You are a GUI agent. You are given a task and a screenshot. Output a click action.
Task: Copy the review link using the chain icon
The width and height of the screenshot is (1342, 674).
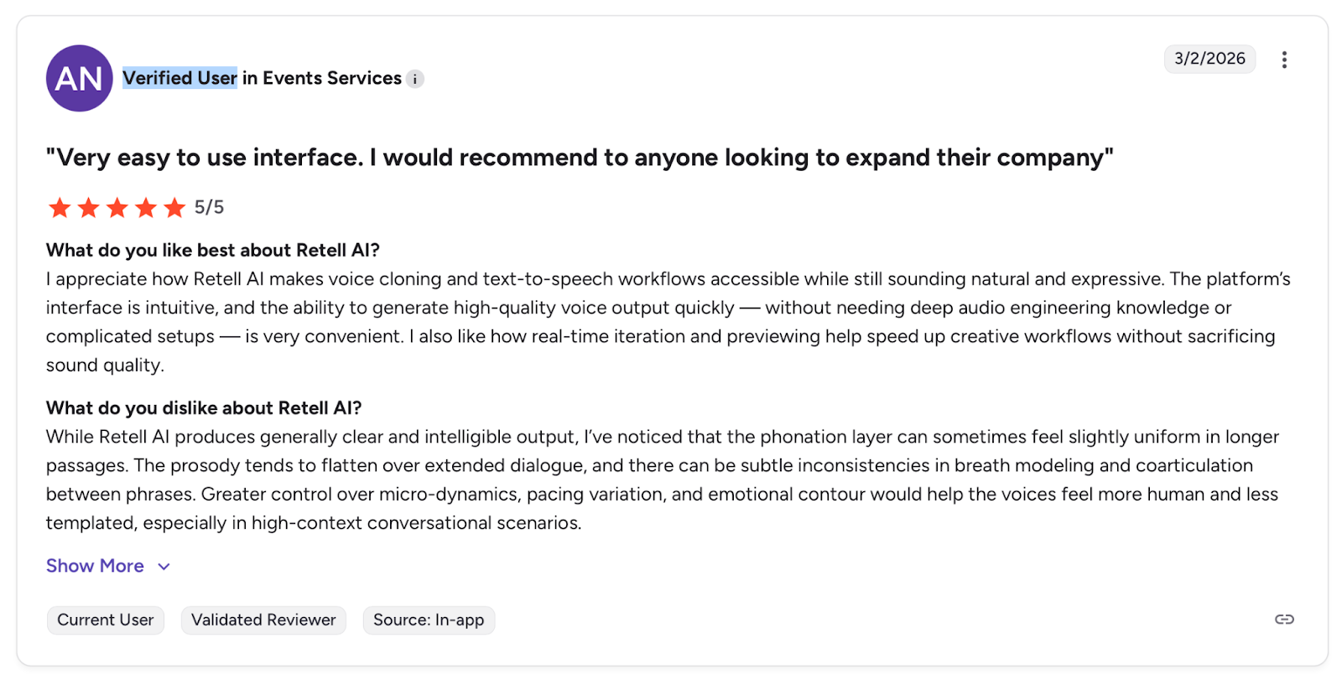pos(1284,620)
